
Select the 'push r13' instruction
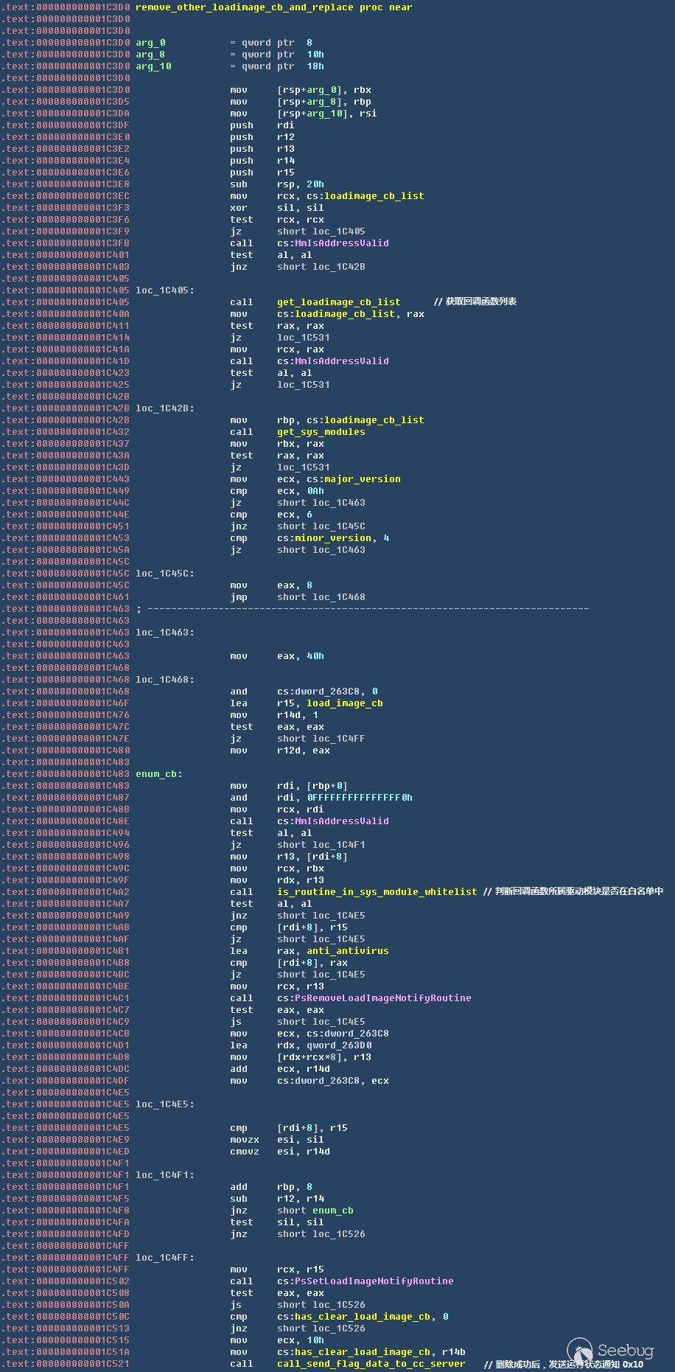[262, 149]
